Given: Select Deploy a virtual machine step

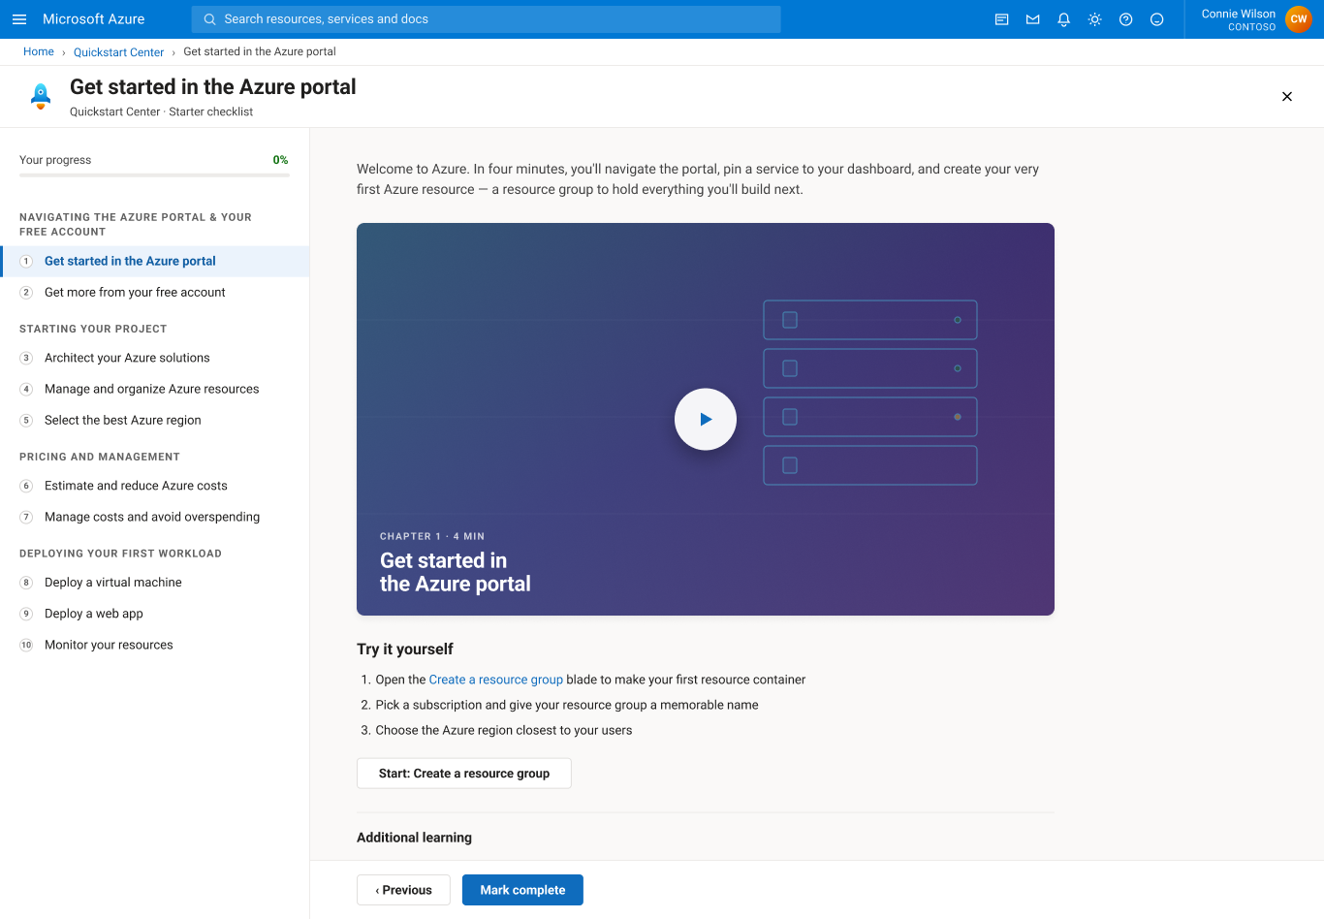Looking at the screenshot, I should click(x=155, y=583).
